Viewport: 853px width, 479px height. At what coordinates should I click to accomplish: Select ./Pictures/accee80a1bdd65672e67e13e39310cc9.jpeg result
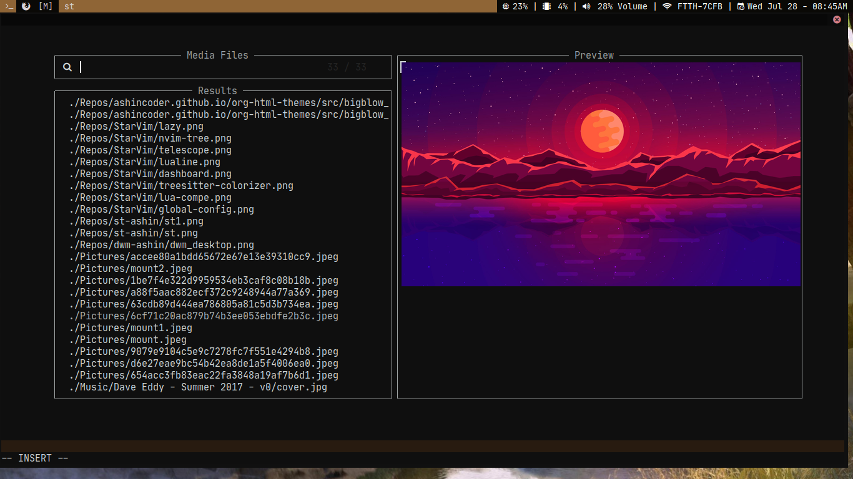[x=204, y=256]
